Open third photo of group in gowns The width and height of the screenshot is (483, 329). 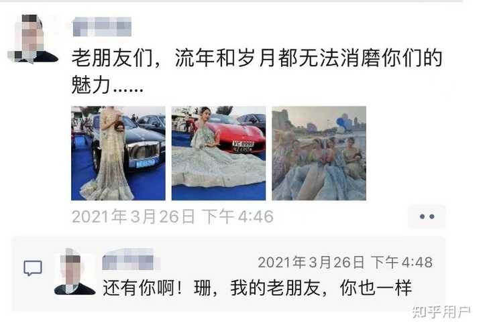[319, 153]
